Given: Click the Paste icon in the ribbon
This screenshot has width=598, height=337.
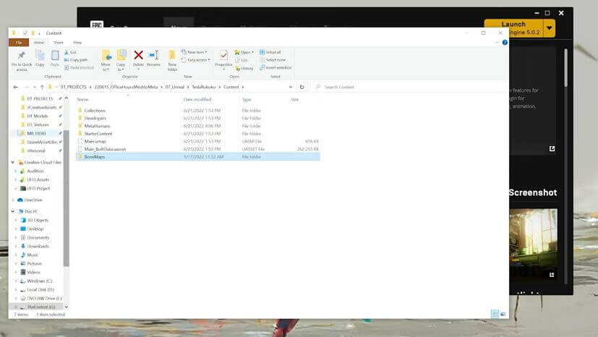Looking at the screenshot, I should pyautogui.click(x=55, y=56).
